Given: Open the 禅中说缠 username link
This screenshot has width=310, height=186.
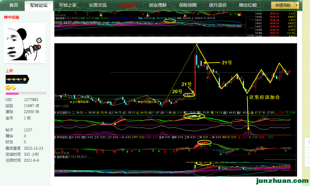Looking at the screenshot, I should pyautogui.click(x=12, y=17).
